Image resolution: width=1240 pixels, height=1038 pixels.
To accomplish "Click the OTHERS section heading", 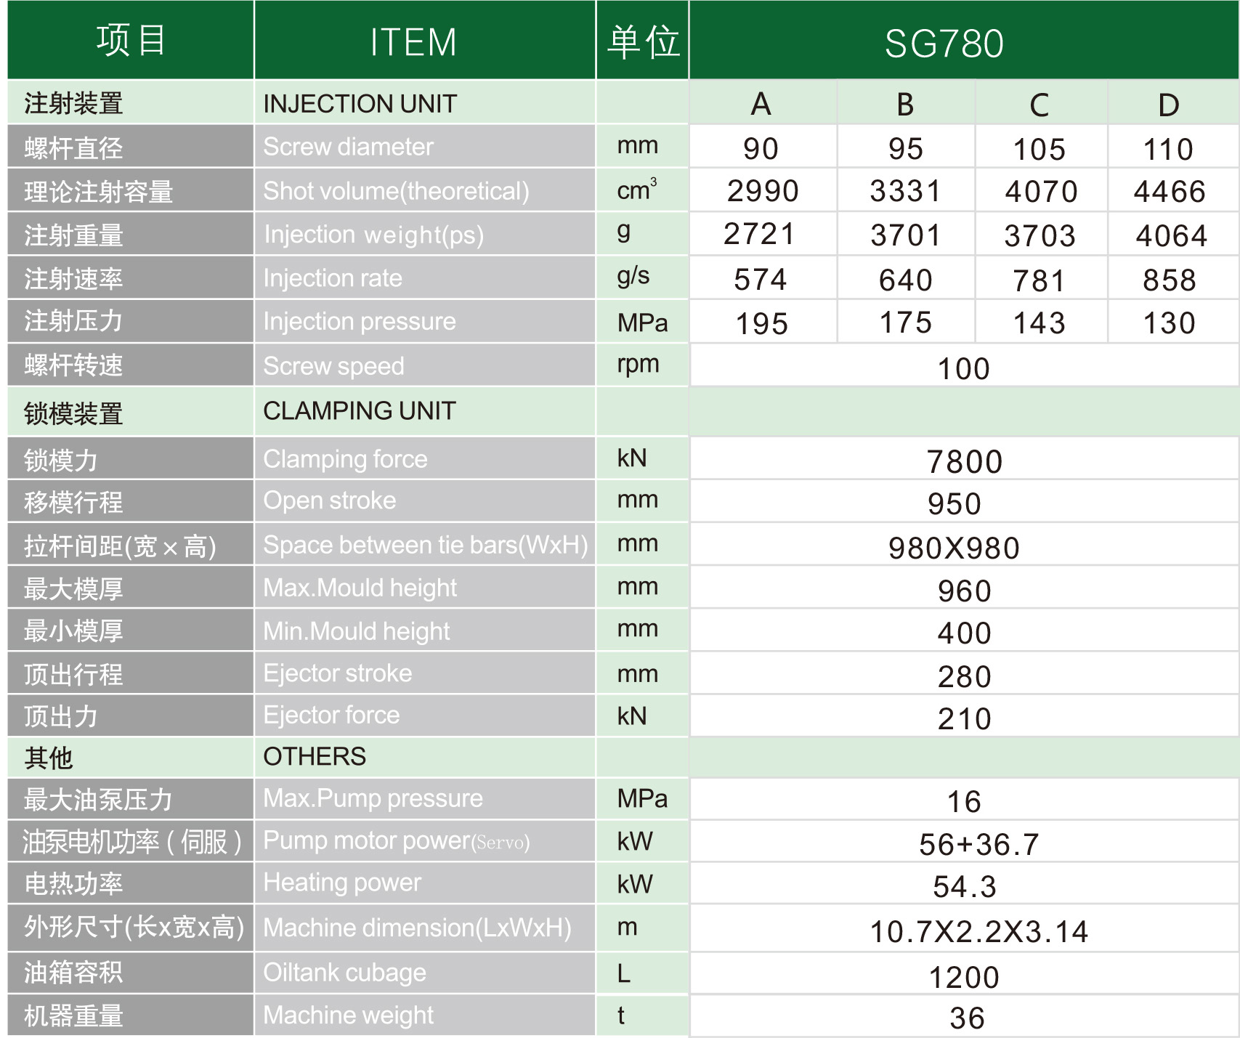I will click(314, 757).
